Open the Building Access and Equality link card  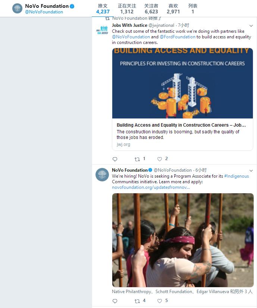coord(182,99)
